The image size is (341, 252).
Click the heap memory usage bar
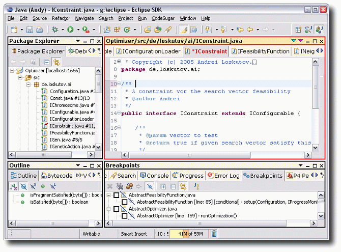coord(189,234)
